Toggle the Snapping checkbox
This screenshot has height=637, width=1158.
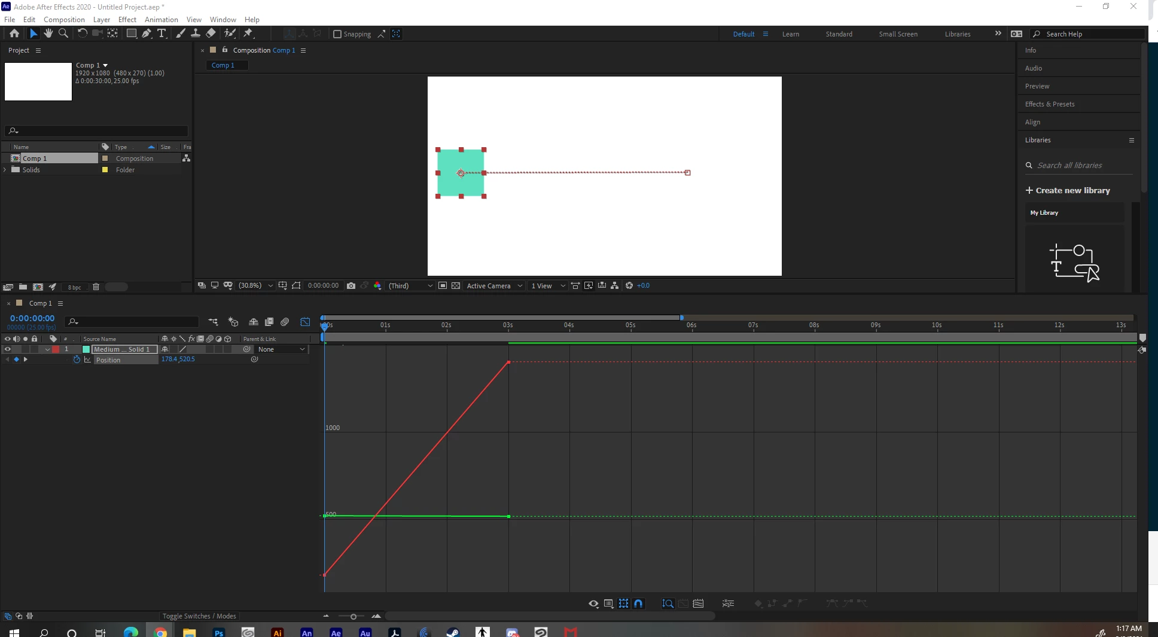click(x=337, y=34)
